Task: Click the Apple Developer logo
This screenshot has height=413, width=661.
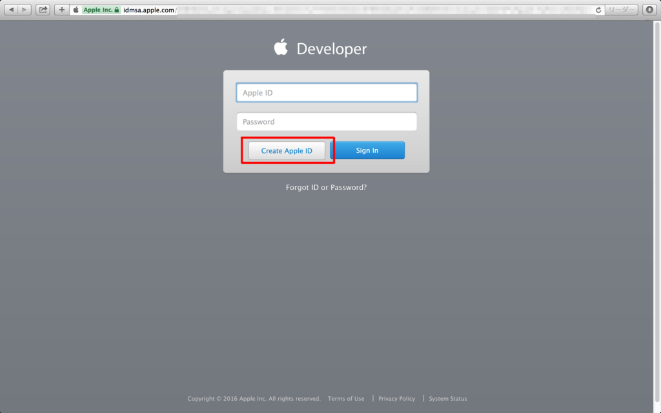Action: click(x=320, y=48)
